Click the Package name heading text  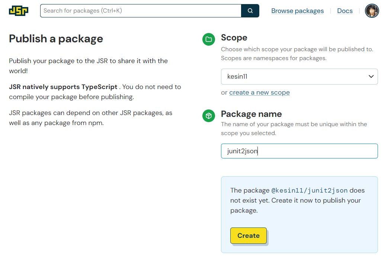click(x=251, y=114)
